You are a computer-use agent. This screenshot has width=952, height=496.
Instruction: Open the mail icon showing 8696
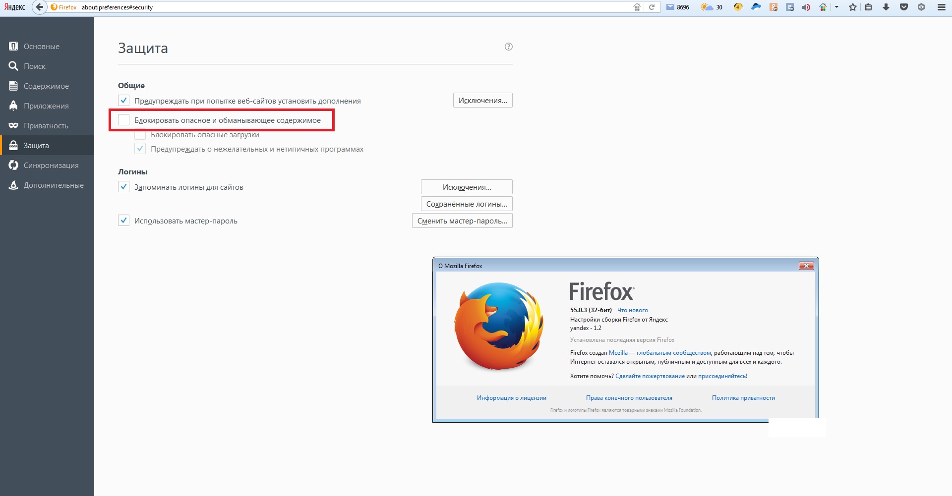678,7
